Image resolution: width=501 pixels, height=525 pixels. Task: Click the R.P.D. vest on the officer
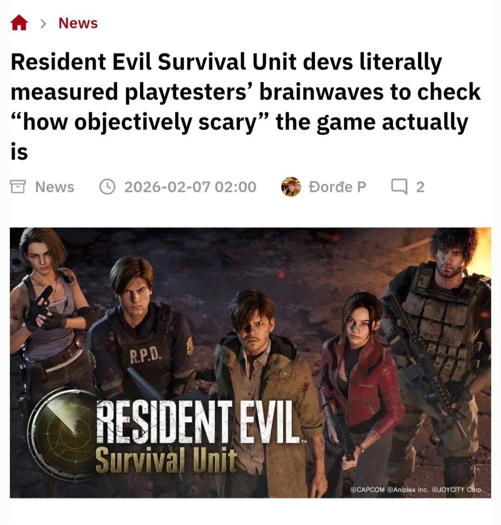145,357
